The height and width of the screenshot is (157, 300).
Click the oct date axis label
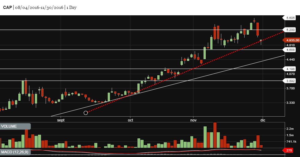(x=130, y=120)
